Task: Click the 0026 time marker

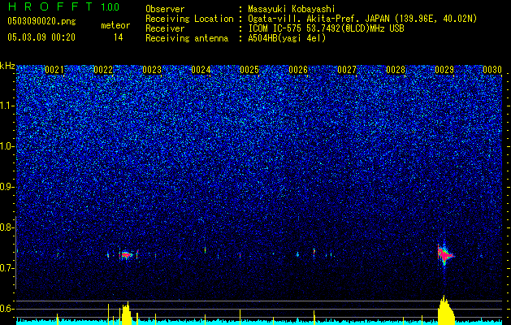Action: pyautogui.click(x=298, y=70)
